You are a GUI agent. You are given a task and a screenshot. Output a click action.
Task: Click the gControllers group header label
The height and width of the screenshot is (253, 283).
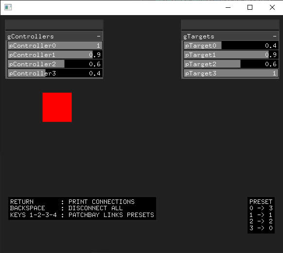tap(31, 36)
